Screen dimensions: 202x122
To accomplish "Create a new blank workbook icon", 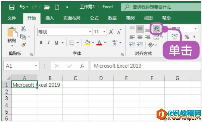I will pyautogui.click(x=57, y=7).
